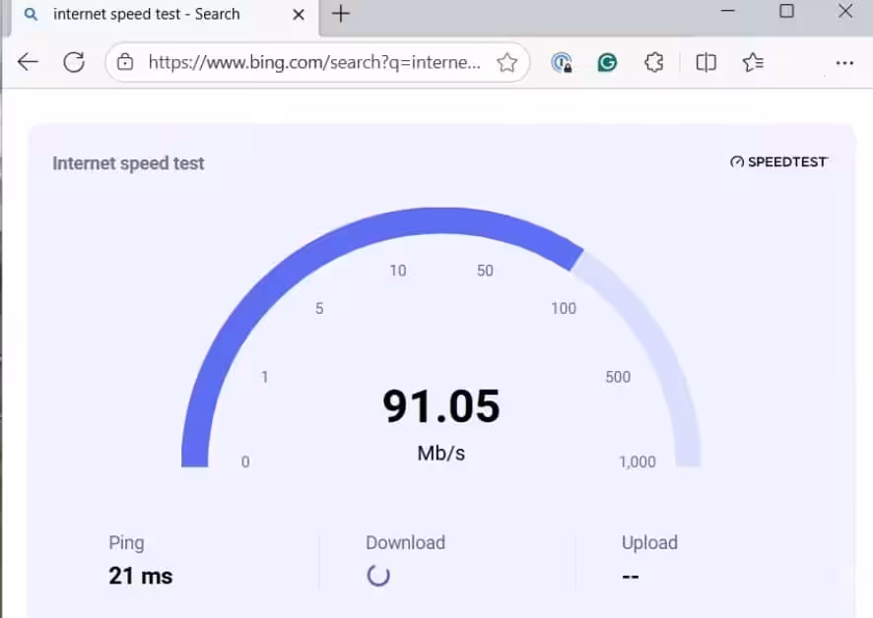Click the 'Internet speed test' heading

pos(128,163)
